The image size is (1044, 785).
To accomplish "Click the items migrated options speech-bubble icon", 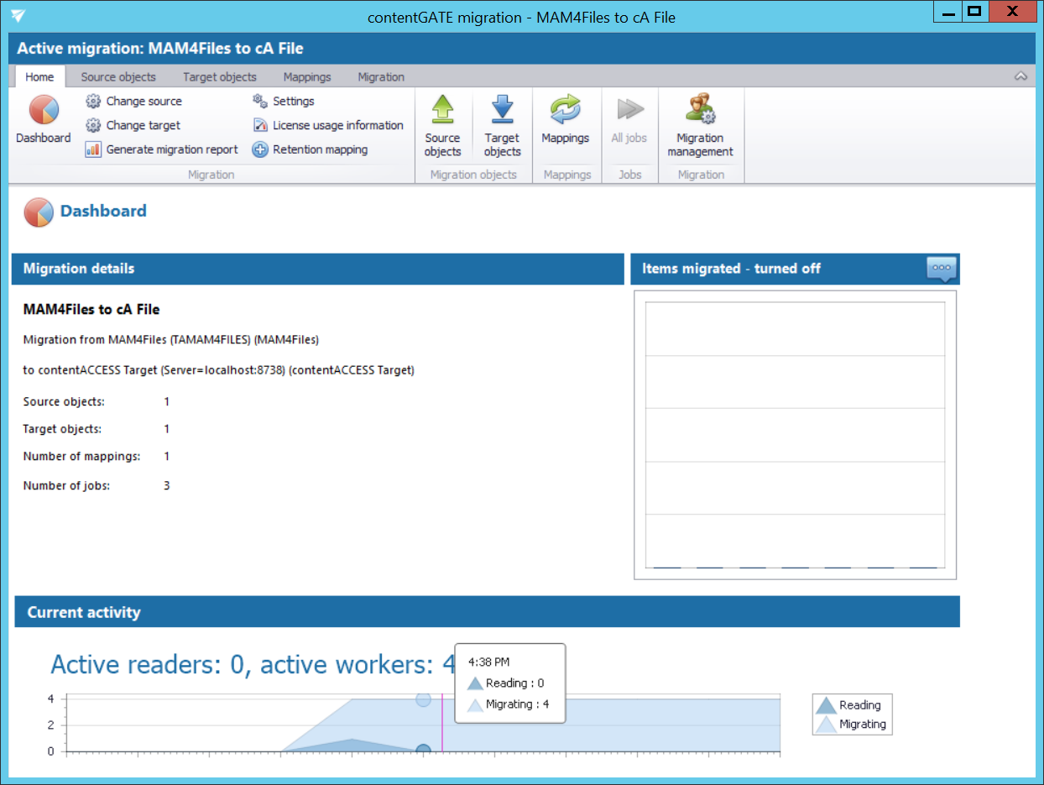I will pos(941,269).
